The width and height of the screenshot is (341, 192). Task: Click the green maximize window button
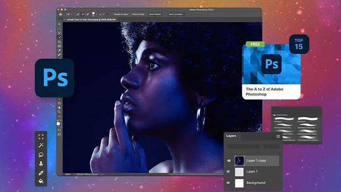(65, 10)
